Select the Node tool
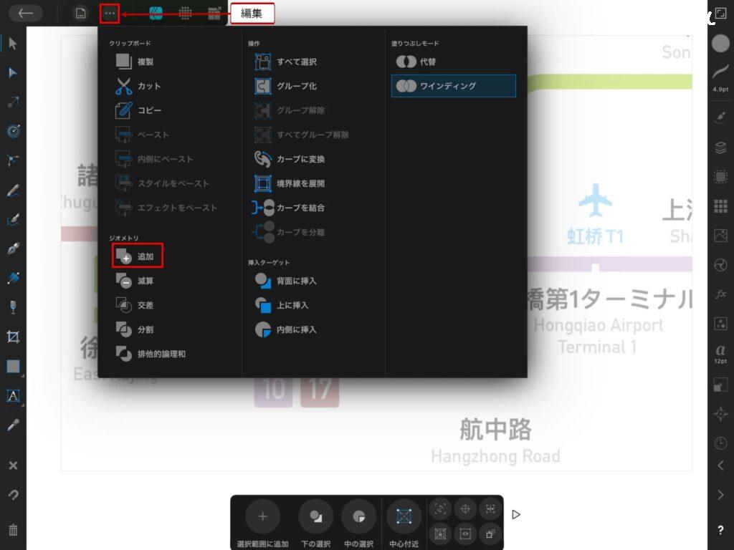734x550 pixels. (13, 72)
